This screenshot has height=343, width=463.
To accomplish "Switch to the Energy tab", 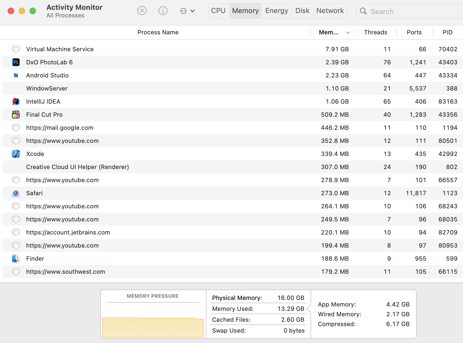I will point(276,11).
